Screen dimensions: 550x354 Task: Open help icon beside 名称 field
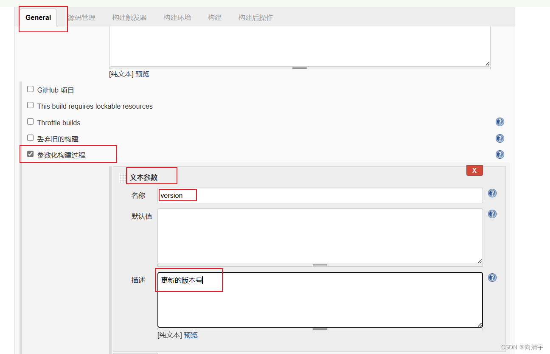click(x=492, y=193)
